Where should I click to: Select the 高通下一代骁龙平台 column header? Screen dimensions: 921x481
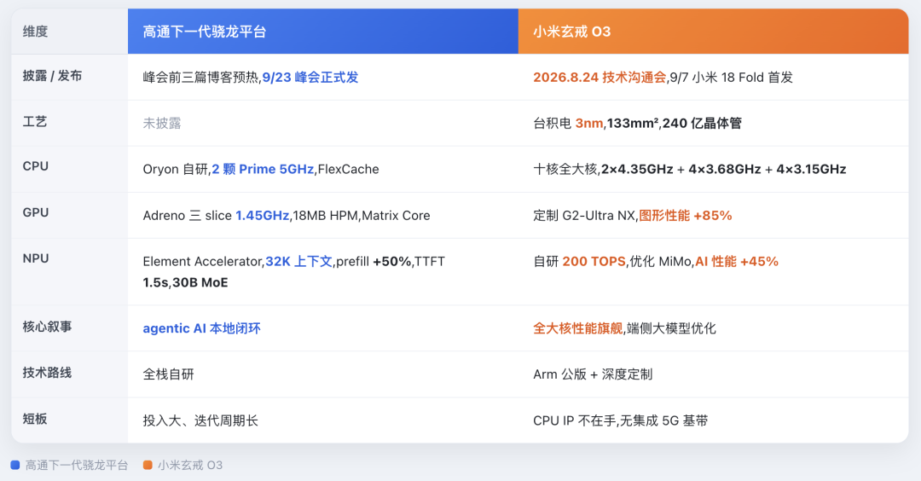[323, 31]
